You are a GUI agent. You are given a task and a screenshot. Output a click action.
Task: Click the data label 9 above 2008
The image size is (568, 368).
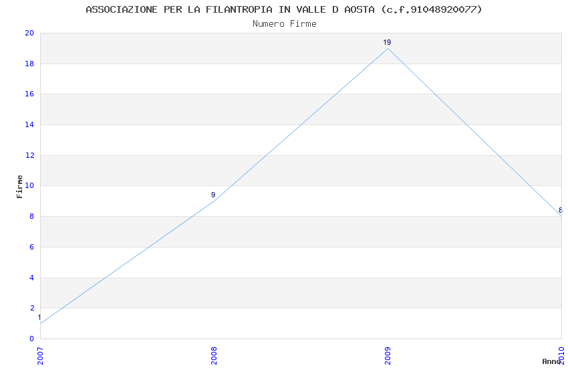coord(213,195)
